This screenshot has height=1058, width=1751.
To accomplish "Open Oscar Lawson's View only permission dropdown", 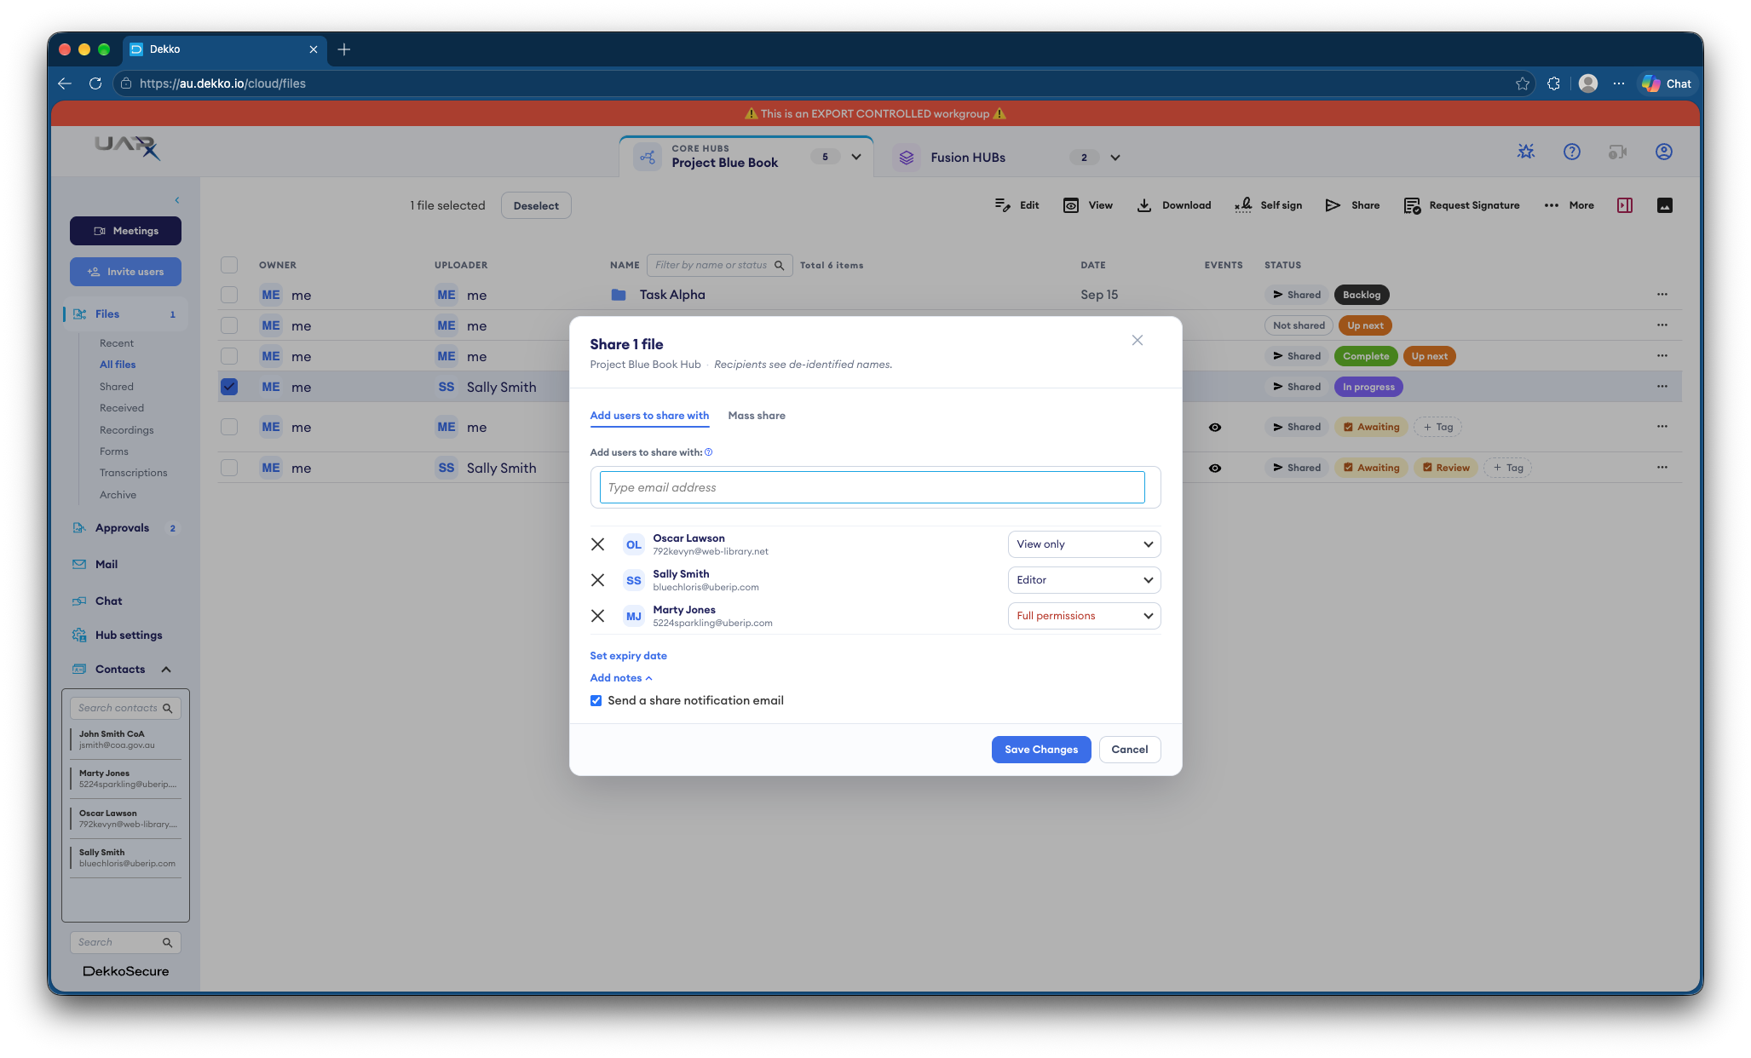I will (x=1084, y=544).
